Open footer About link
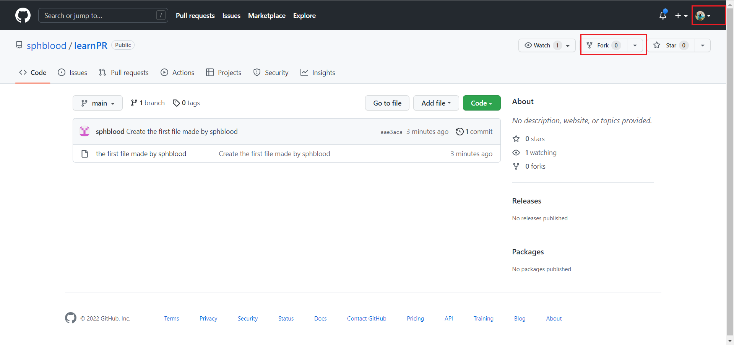This screenshot has height=345, width=734. point(554,319)
